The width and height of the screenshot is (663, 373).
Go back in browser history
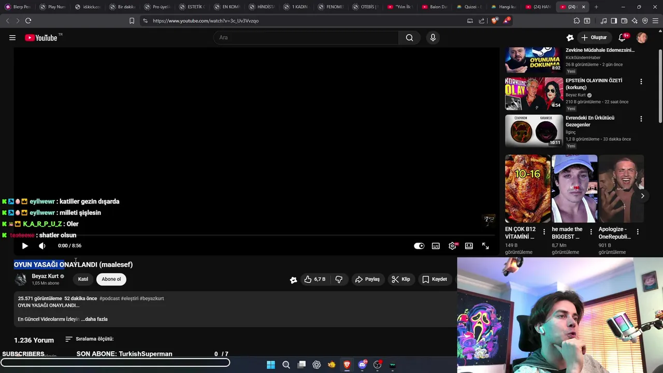click(x=7, y=21)
